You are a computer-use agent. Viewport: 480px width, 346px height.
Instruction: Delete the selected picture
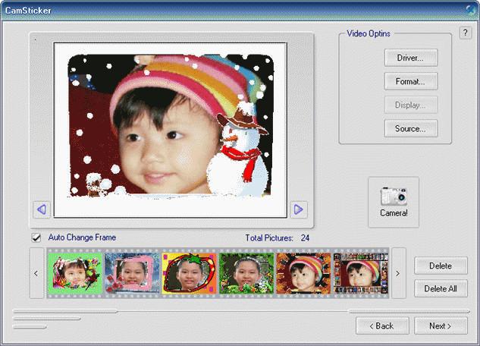click(x=441, y=266)
